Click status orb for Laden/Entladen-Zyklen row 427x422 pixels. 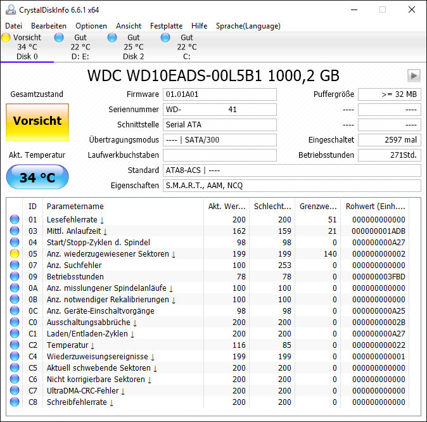pyautogui.click(x=15, y=334)
